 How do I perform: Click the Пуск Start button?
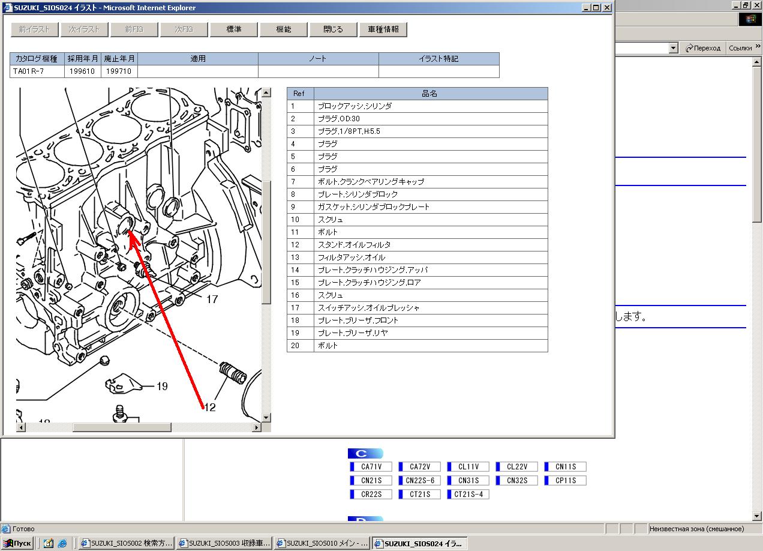[x=17, y=544]
